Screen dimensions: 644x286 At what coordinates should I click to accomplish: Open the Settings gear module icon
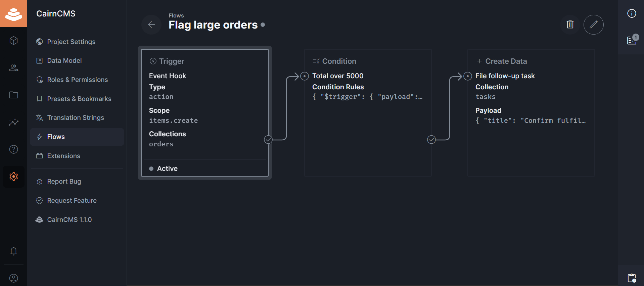[13, 177]
